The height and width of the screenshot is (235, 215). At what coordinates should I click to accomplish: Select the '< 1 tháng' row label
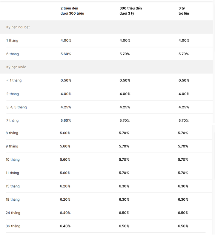click(x=14, y=80)
